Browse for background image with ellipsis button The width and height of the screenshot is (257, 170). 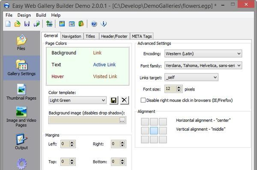122,120
